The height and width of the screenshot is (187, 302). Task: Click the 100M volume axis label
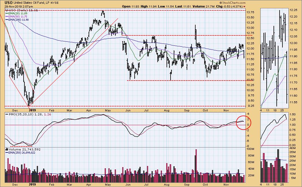click(251, 149)
